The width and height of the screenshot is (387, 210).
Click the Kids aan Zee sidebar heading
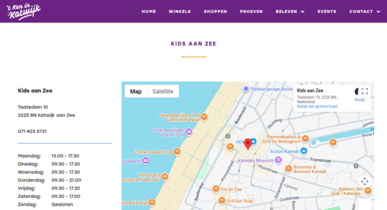[35, 90]
